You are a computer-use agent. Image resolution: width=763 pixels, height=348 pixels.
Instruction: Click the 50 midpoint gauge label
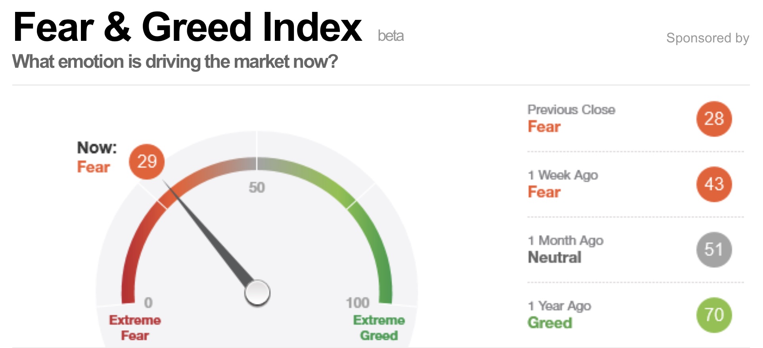[x=257, y=187]
